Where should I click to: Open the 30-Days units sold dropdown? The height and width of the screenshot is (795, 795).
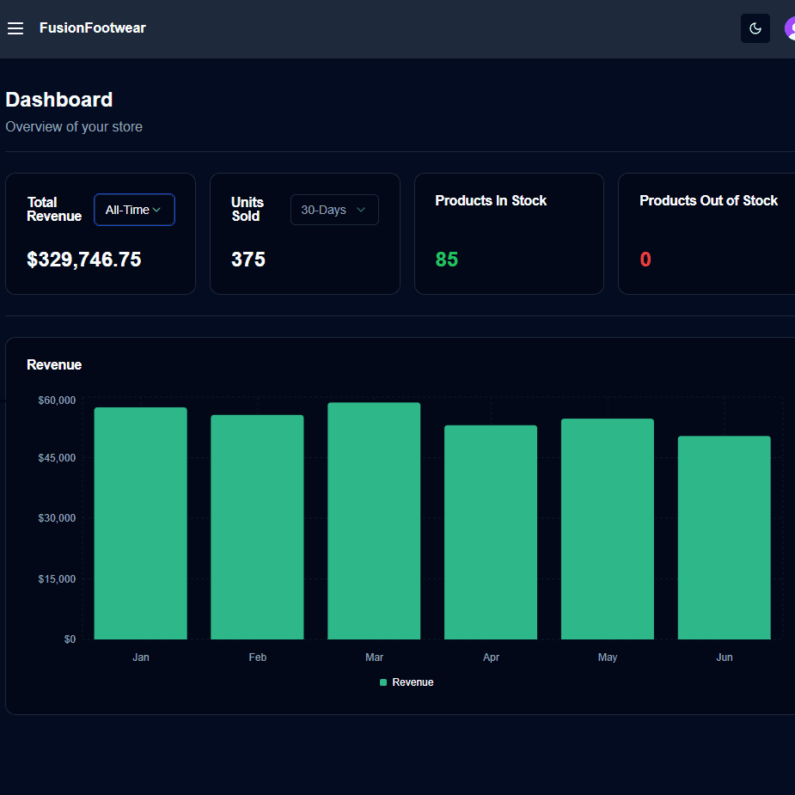point(334,210)
